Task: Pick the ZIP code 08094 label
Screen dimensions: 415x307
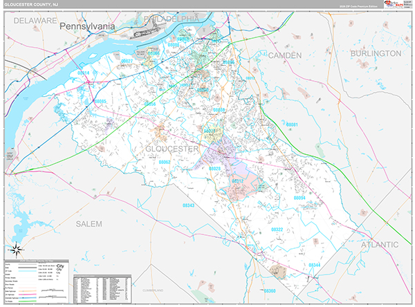Action: click(299, 198)
